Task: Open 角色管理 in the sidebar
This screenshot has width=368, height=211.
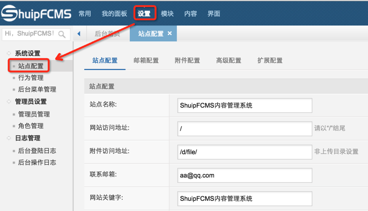Action: 31,126
